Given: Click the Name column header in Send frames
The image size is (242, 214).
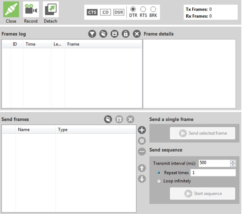Looking at the screenshot, I should click(35, 130).
